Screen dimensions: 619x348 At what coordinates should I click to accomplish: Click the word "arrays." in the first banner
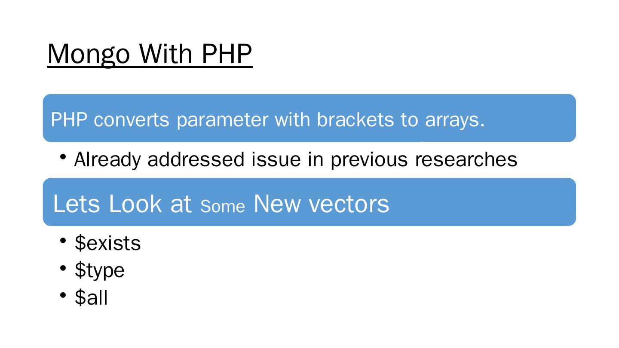(x=455, y=119)
